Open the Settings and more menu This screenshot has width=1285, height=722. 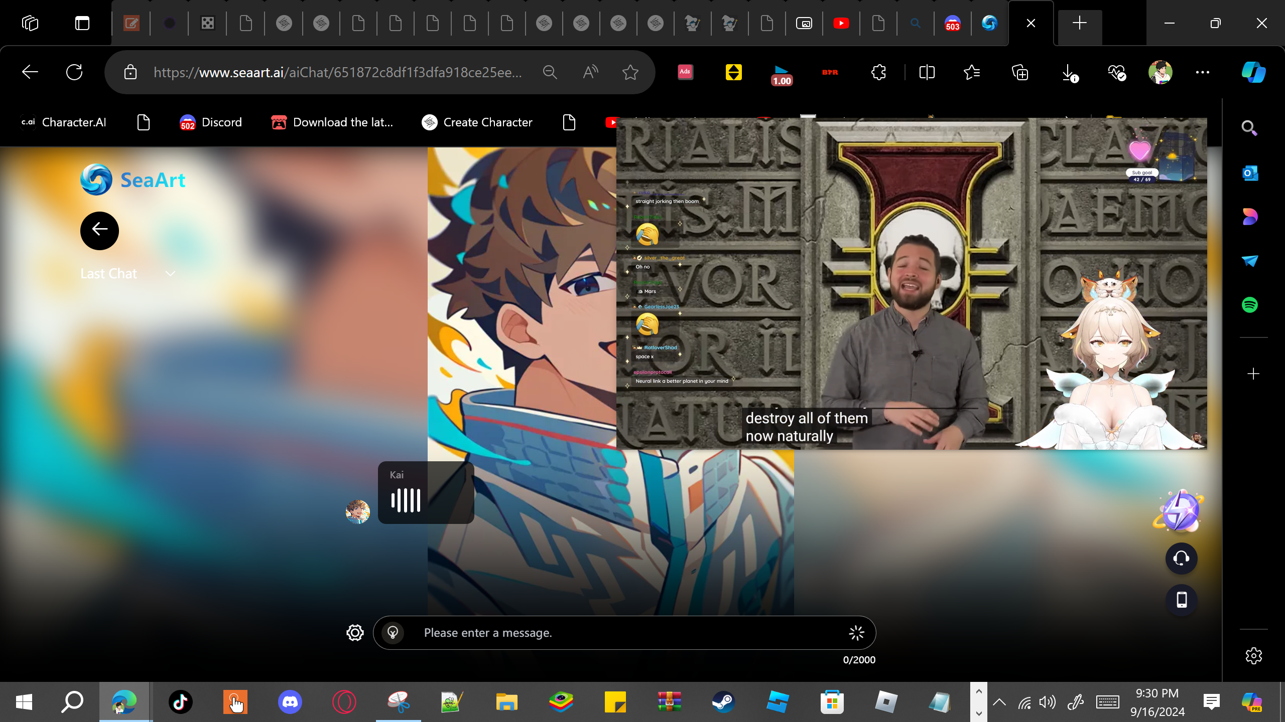(x=1203, y=72)
